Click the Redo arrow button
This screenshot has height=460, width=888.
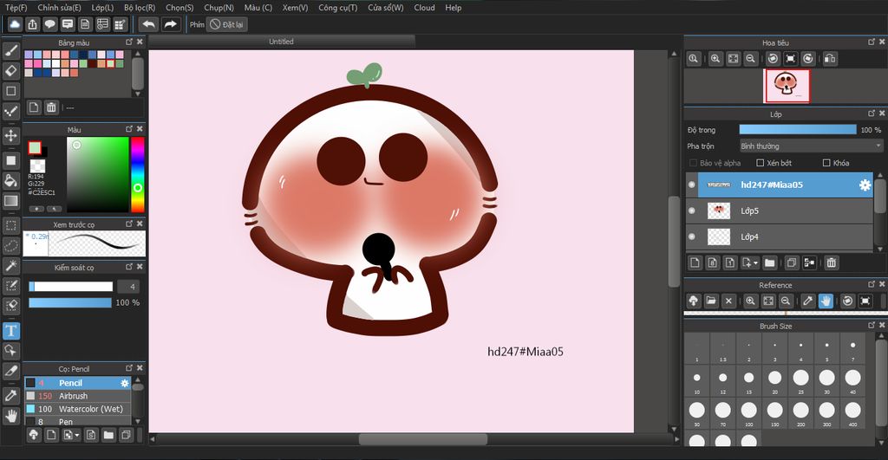[x=170, y=24]
